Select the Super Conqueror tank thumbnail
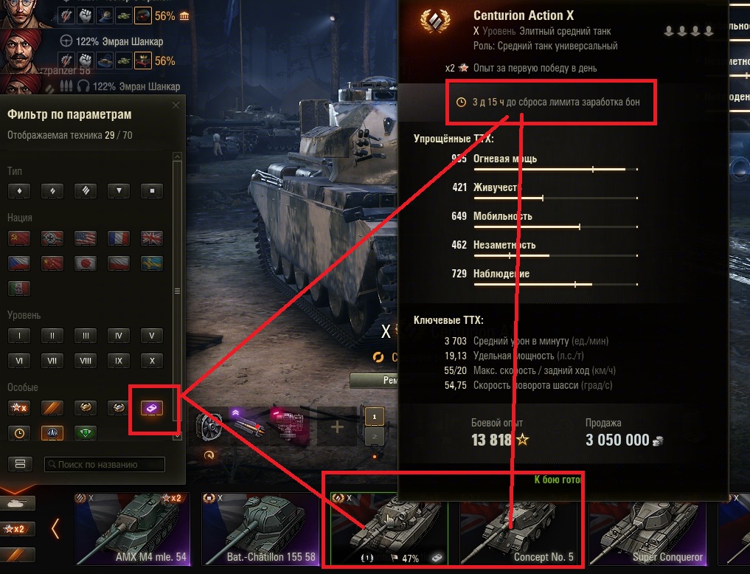750x574 pixels. click(647, 529)
